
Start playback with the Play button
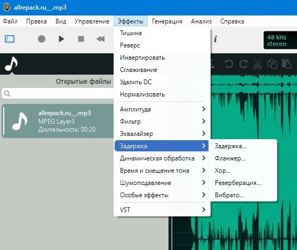[x=61, y=39]
